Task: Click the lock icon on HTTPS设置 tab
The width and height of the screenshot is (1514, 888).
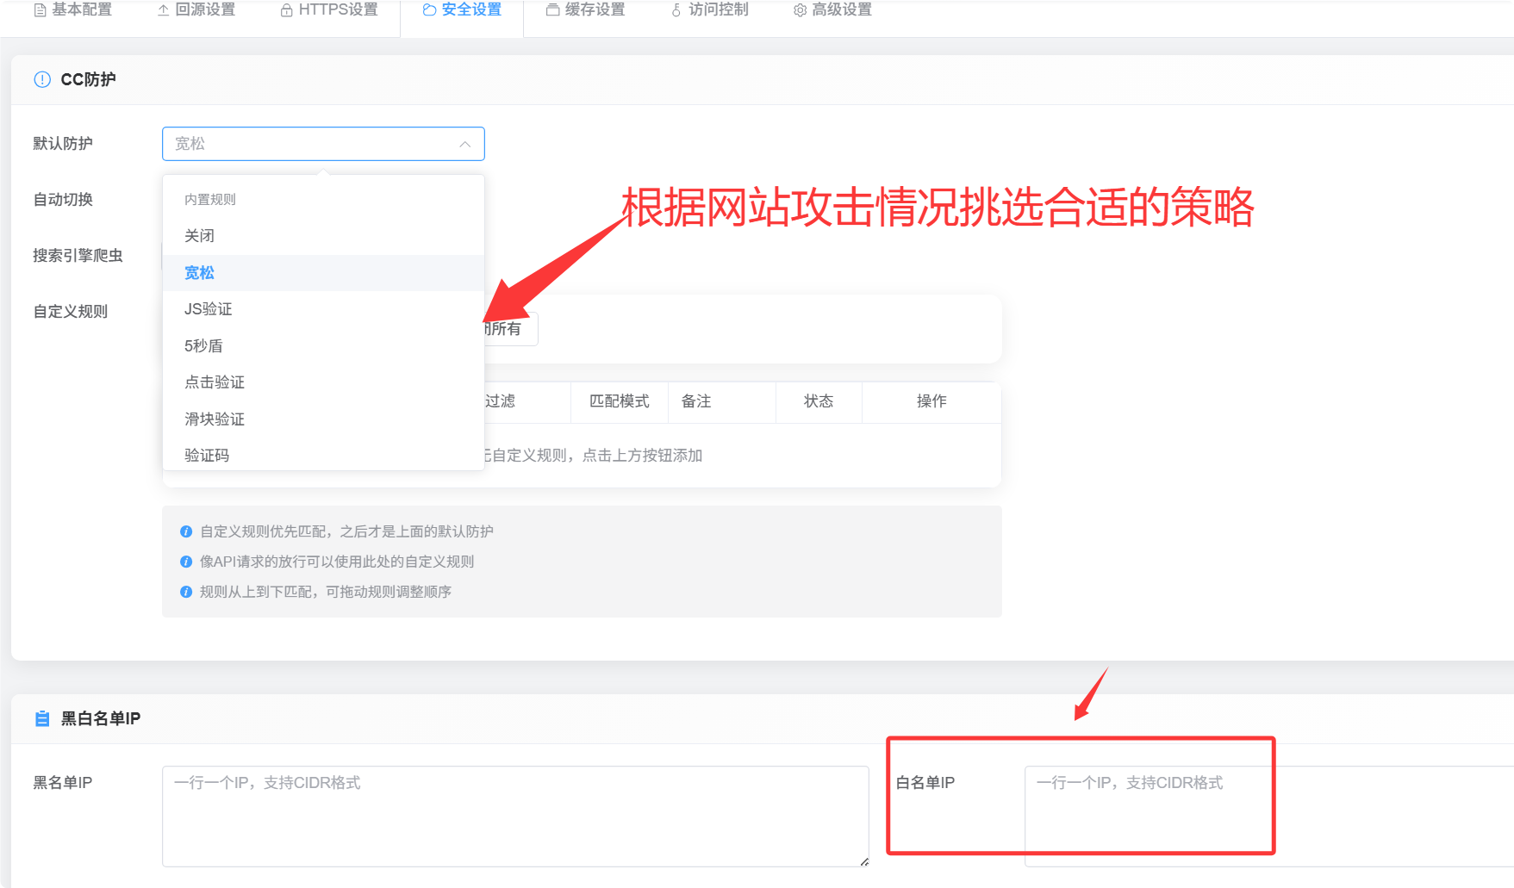Action: [x=284, y=9]
